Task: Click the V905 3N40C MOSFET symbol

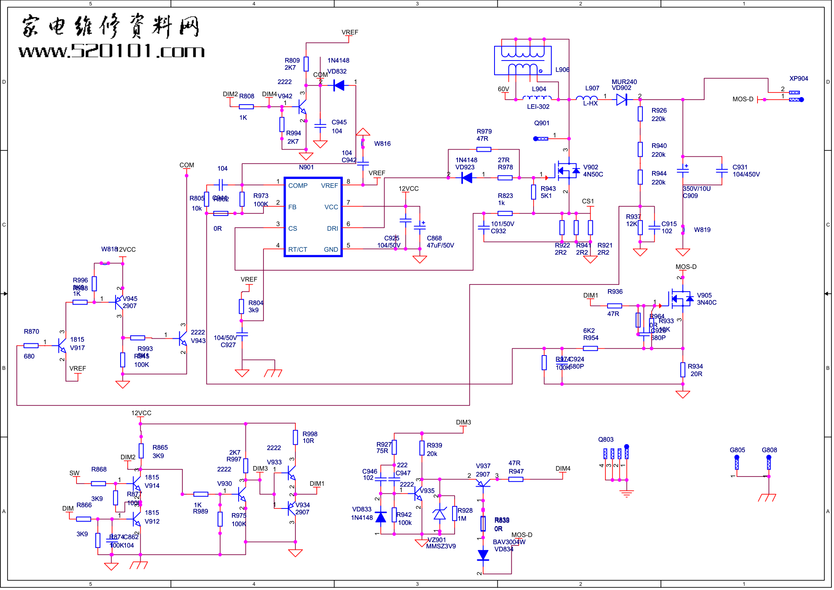Action: pos(681,299)
